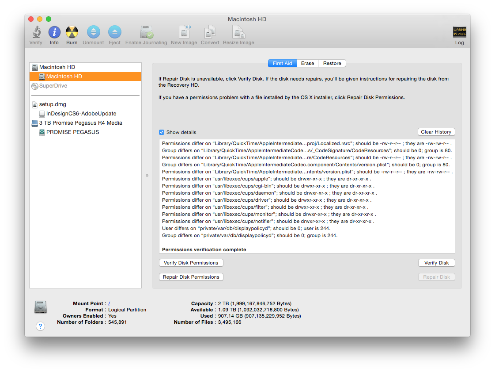Switch to the Erase tab

(307, 63)
